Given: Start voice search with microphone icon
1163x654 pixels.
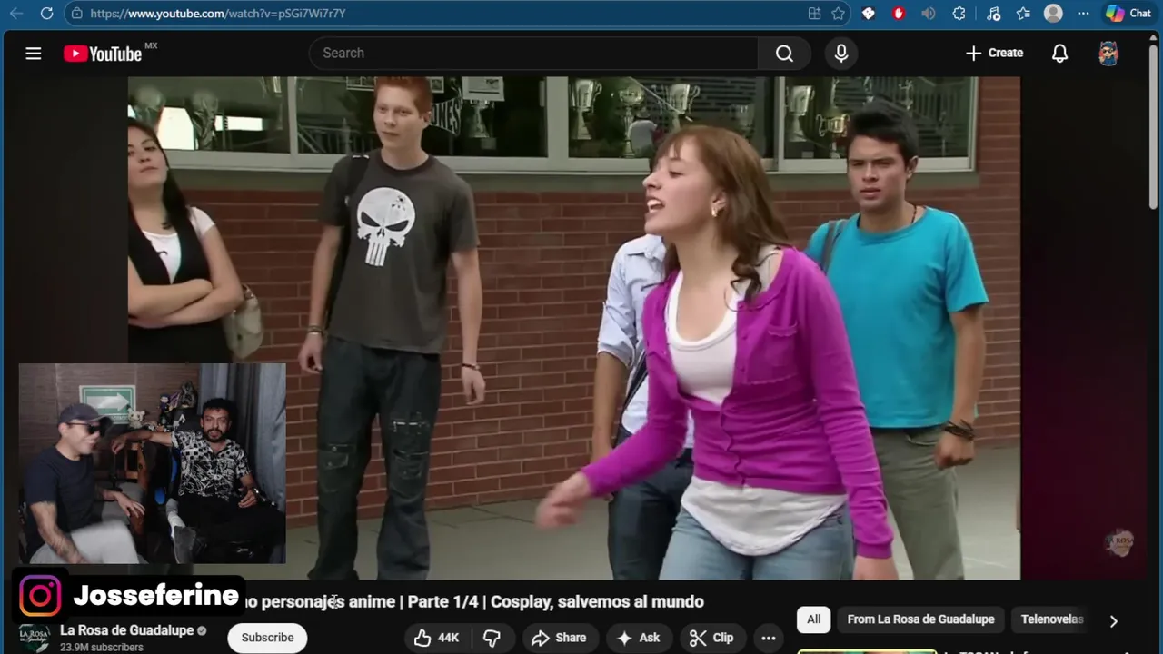Looking at the screenshot, I should 841,54.
